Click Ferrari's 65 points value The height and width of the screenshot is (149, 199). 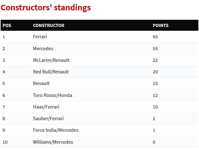155,37
